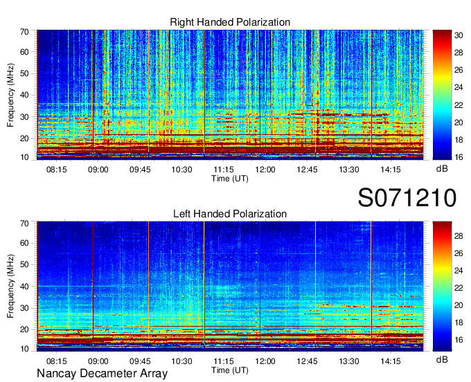
Task: Click 11:15 time tick of Right Handed plot
Action: pyautogui.click(x=224, y=170)
